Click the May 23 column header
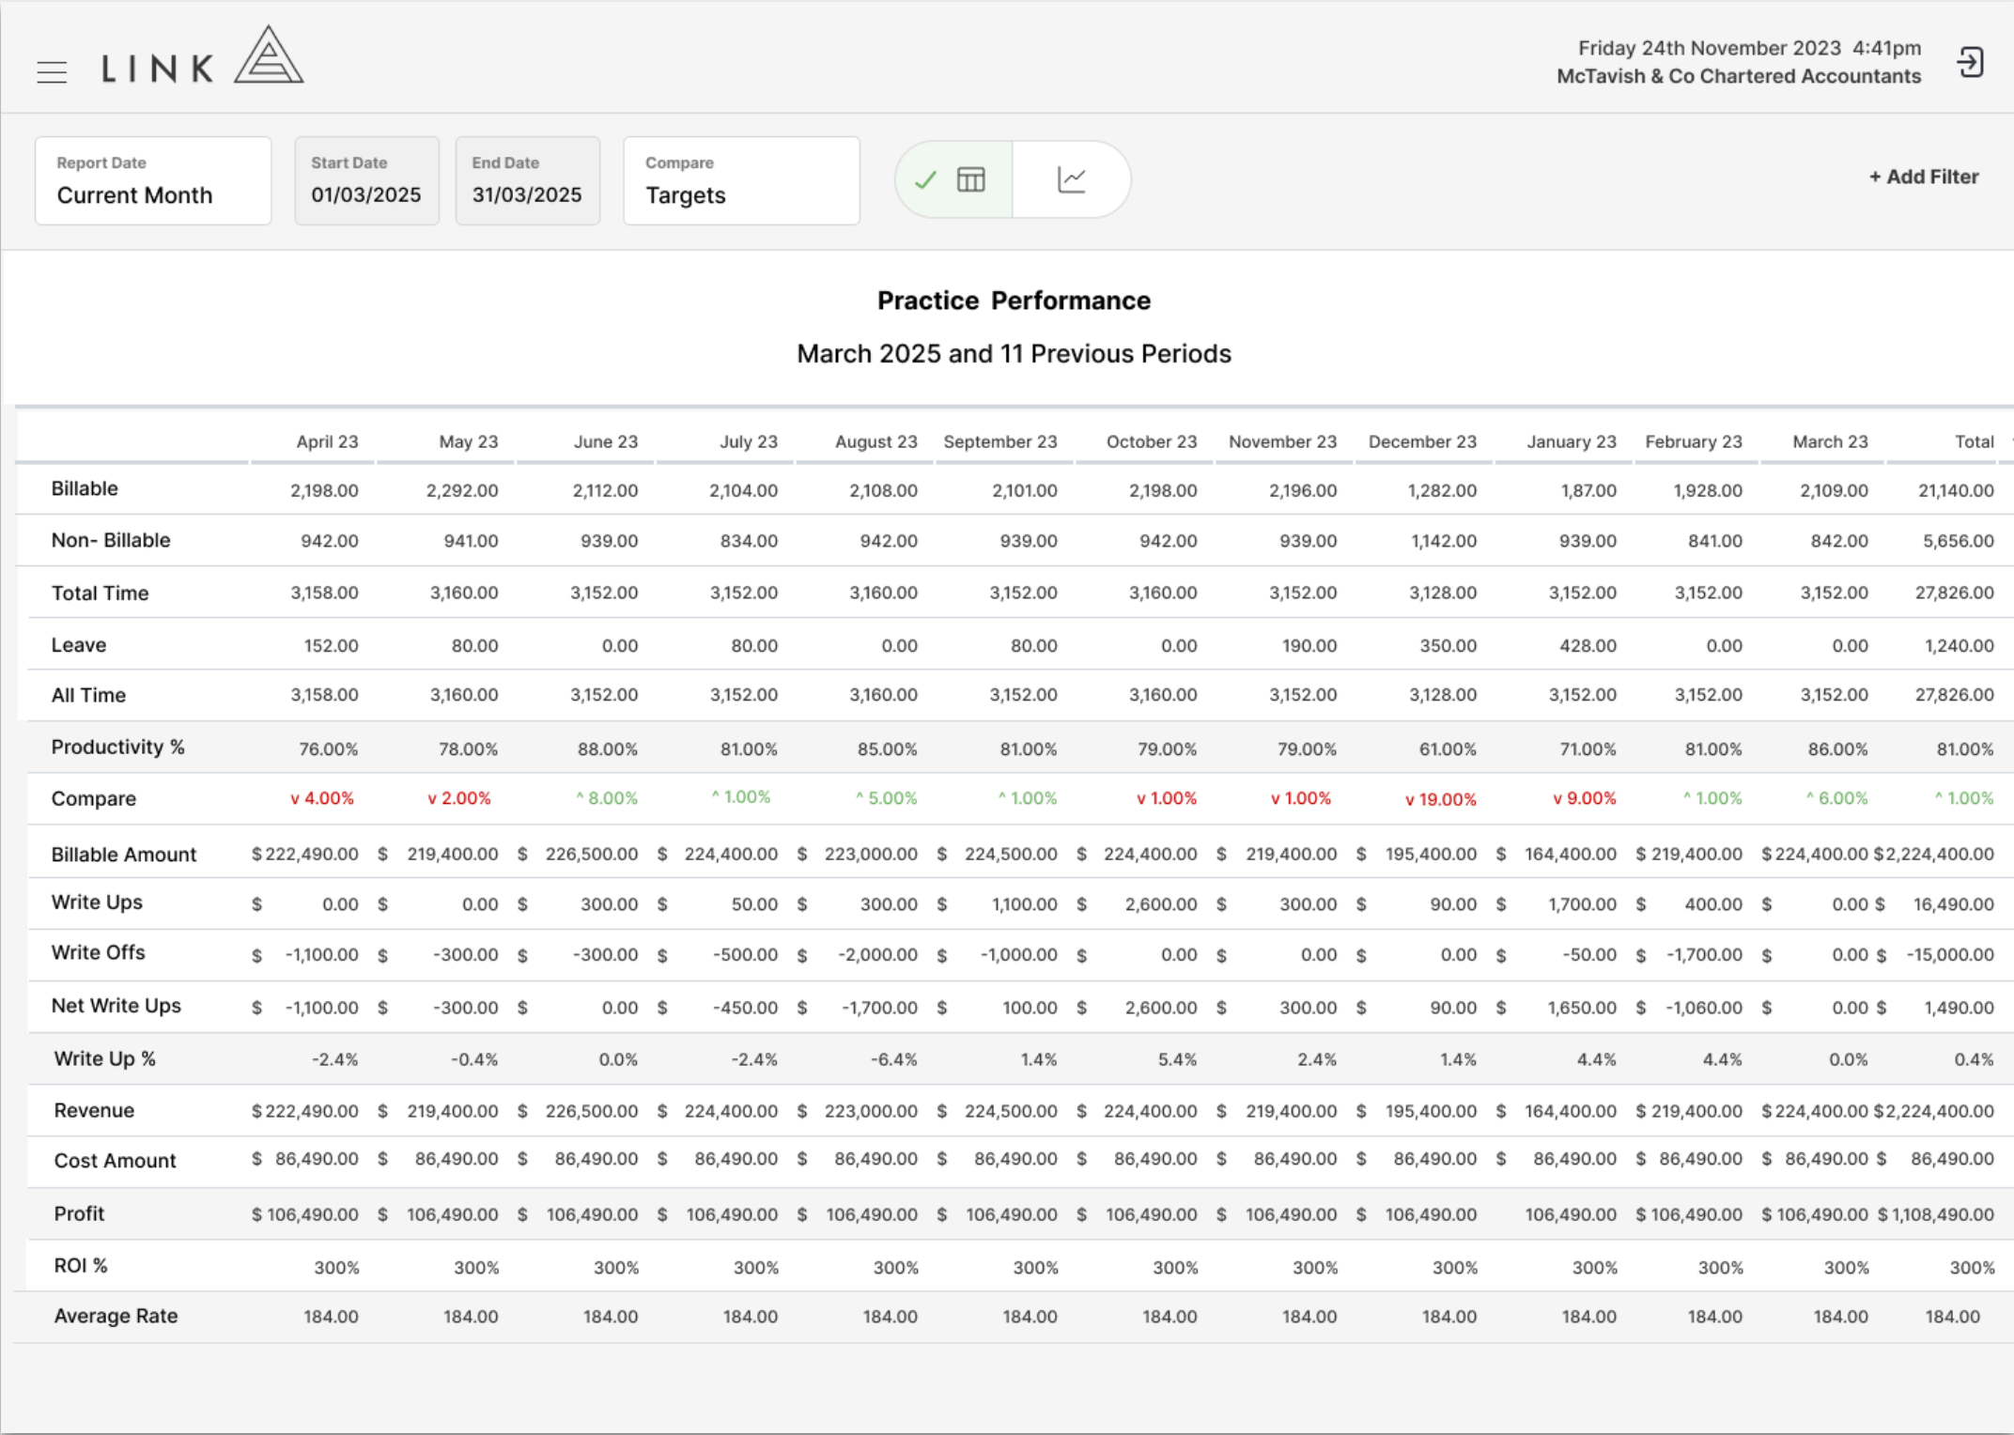The image size is (2014, 1435). (x=468, y=441)
